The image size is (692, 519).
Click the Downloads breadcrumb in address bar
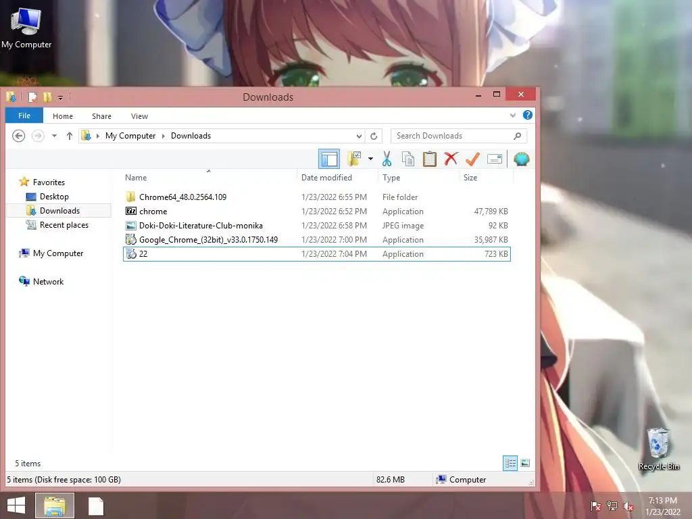point(191,136)
